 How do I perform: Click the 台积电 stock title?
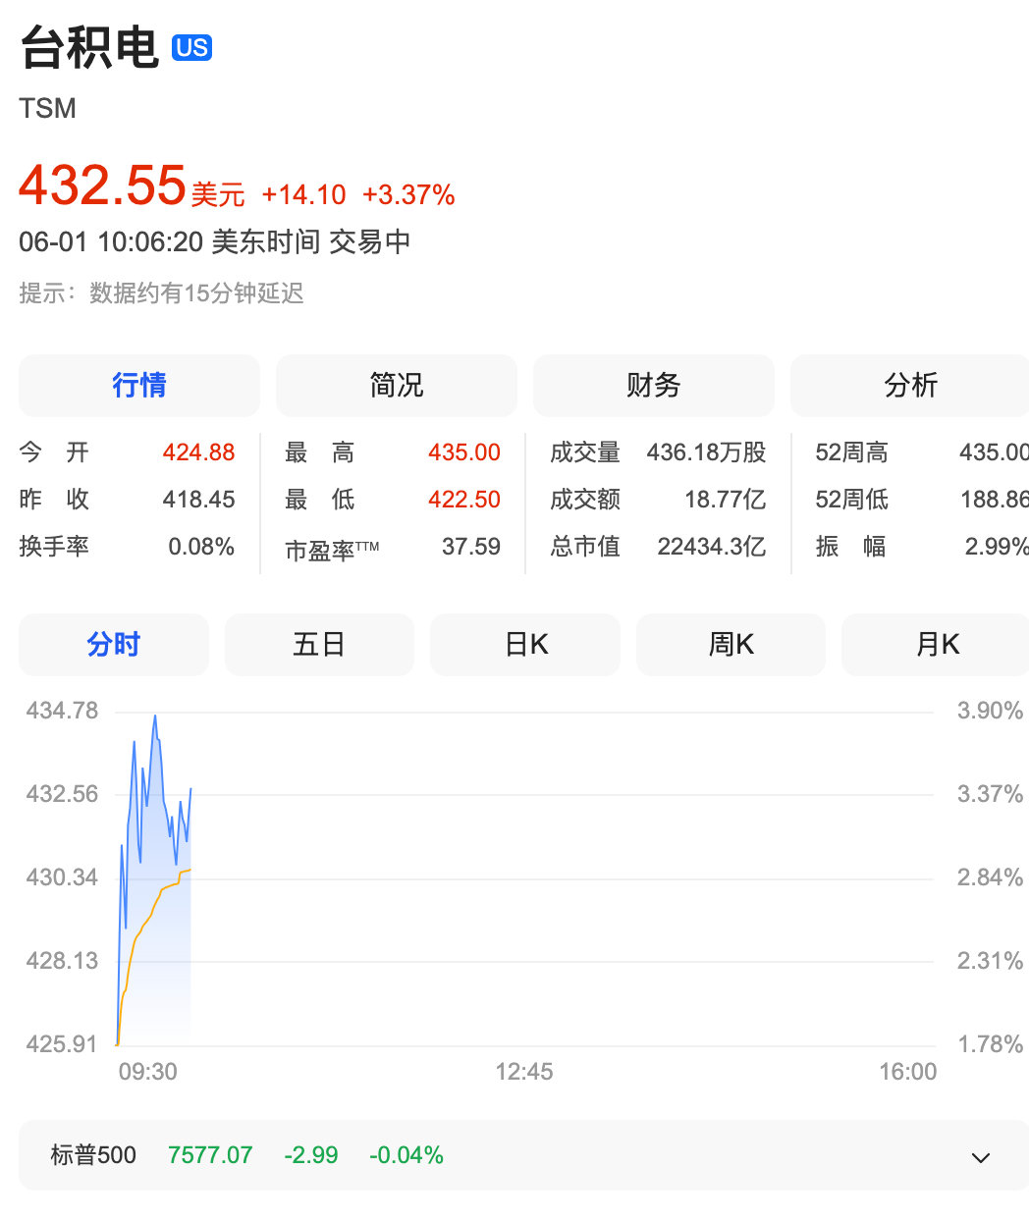pyautogui.click(x=89, y=47)
